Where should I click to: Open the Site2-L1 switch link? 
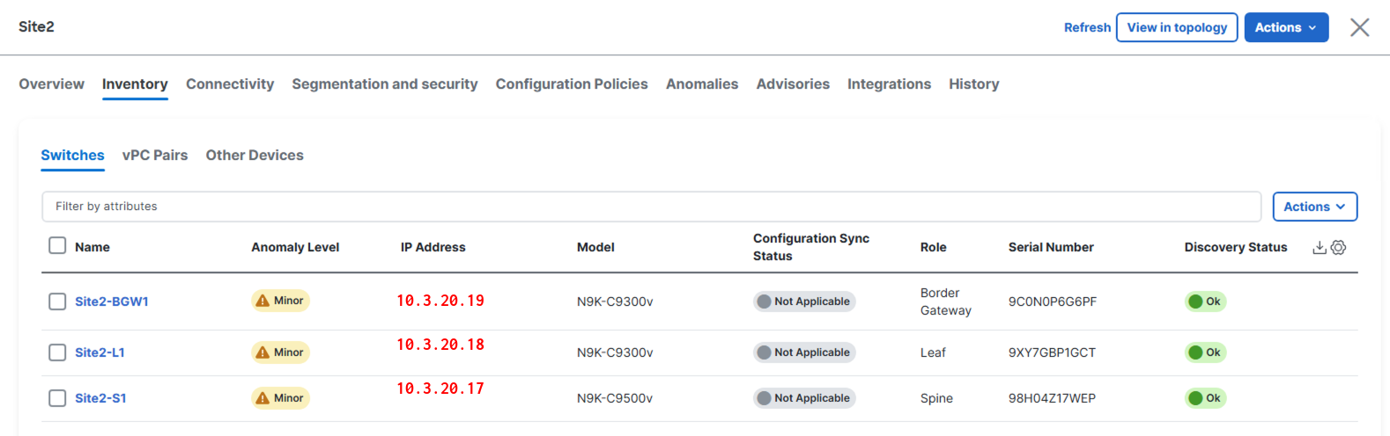pos(100,352)
